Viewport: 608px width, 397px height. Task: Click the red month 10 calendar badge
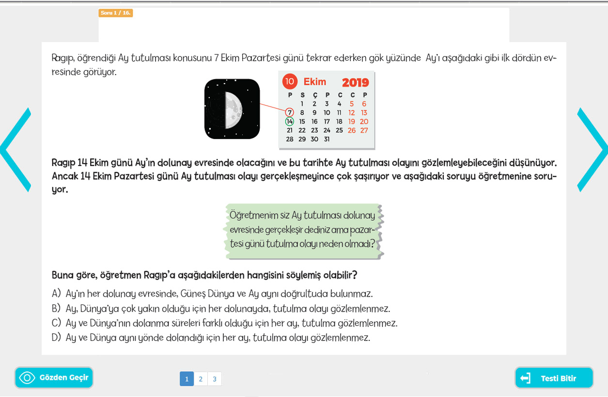pos(290,81)
